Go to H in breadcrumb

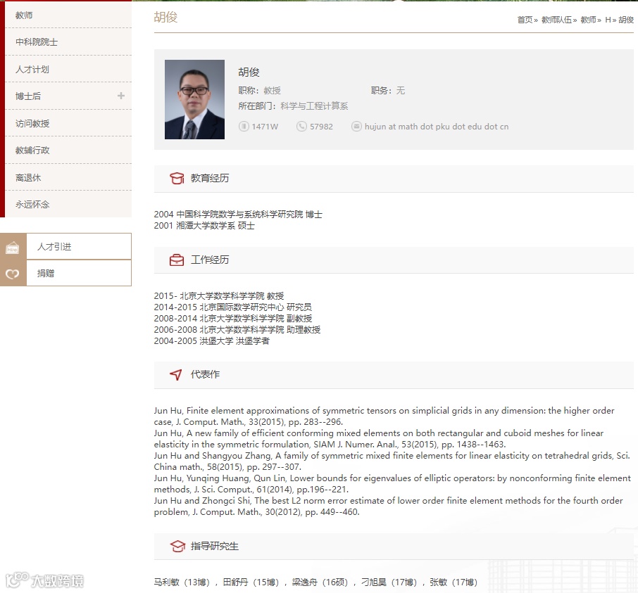(608, 20)
